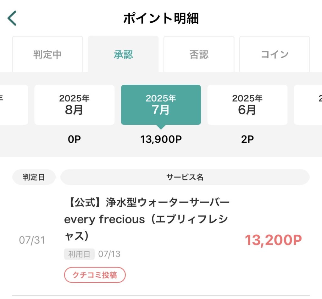
Task: Click the 13,900P monthly total
Action: click(161, 139)
